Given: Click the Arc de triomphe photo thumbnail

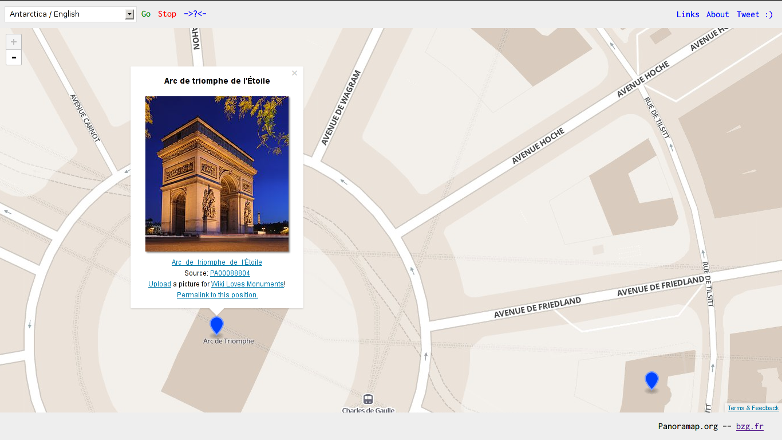Looking at the screenshot, I should pos(217,174).
